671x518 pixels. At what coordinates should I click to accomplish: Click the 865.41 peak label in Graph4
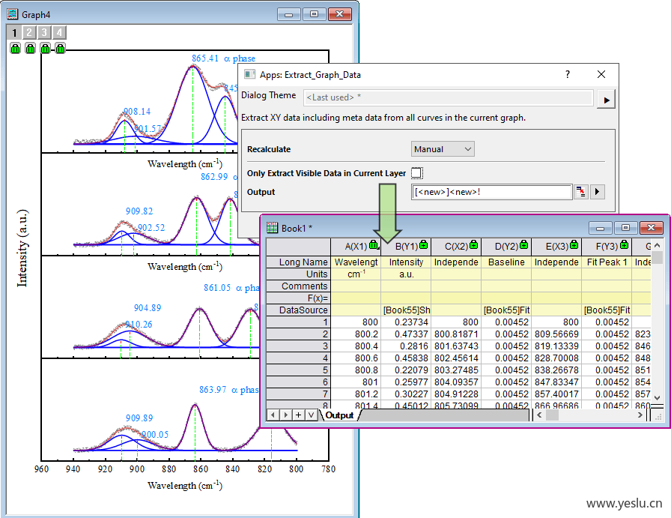(205, 58)
